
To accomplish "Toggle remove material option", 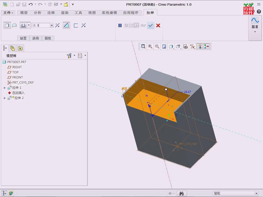I will 67,25.
